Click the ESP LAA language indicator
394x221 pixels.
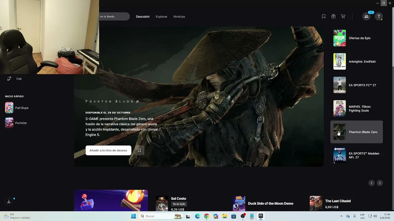click(362, 216)
